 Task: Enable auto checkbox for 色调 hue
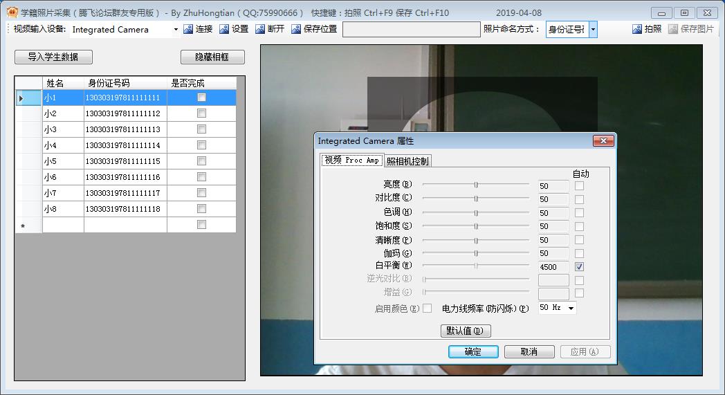[579, 213]
